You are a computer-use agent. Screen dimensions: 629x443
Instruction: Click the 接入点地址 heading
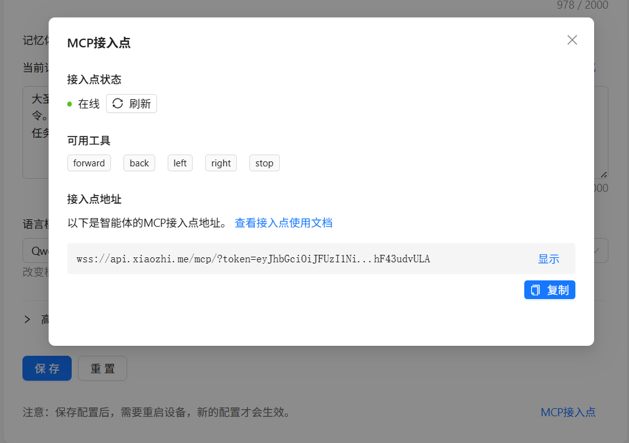point(94,199)
